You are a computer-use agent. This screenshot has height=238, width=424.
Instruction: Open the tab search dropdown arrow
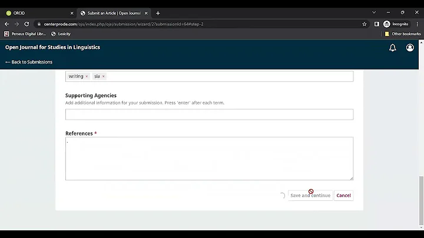[x=374, y=12]
